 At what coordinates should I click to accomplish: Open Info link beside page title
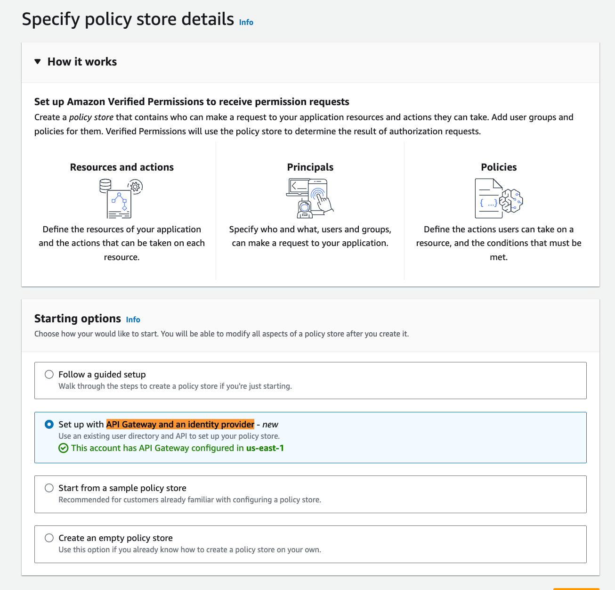click(x=246, y=22)
